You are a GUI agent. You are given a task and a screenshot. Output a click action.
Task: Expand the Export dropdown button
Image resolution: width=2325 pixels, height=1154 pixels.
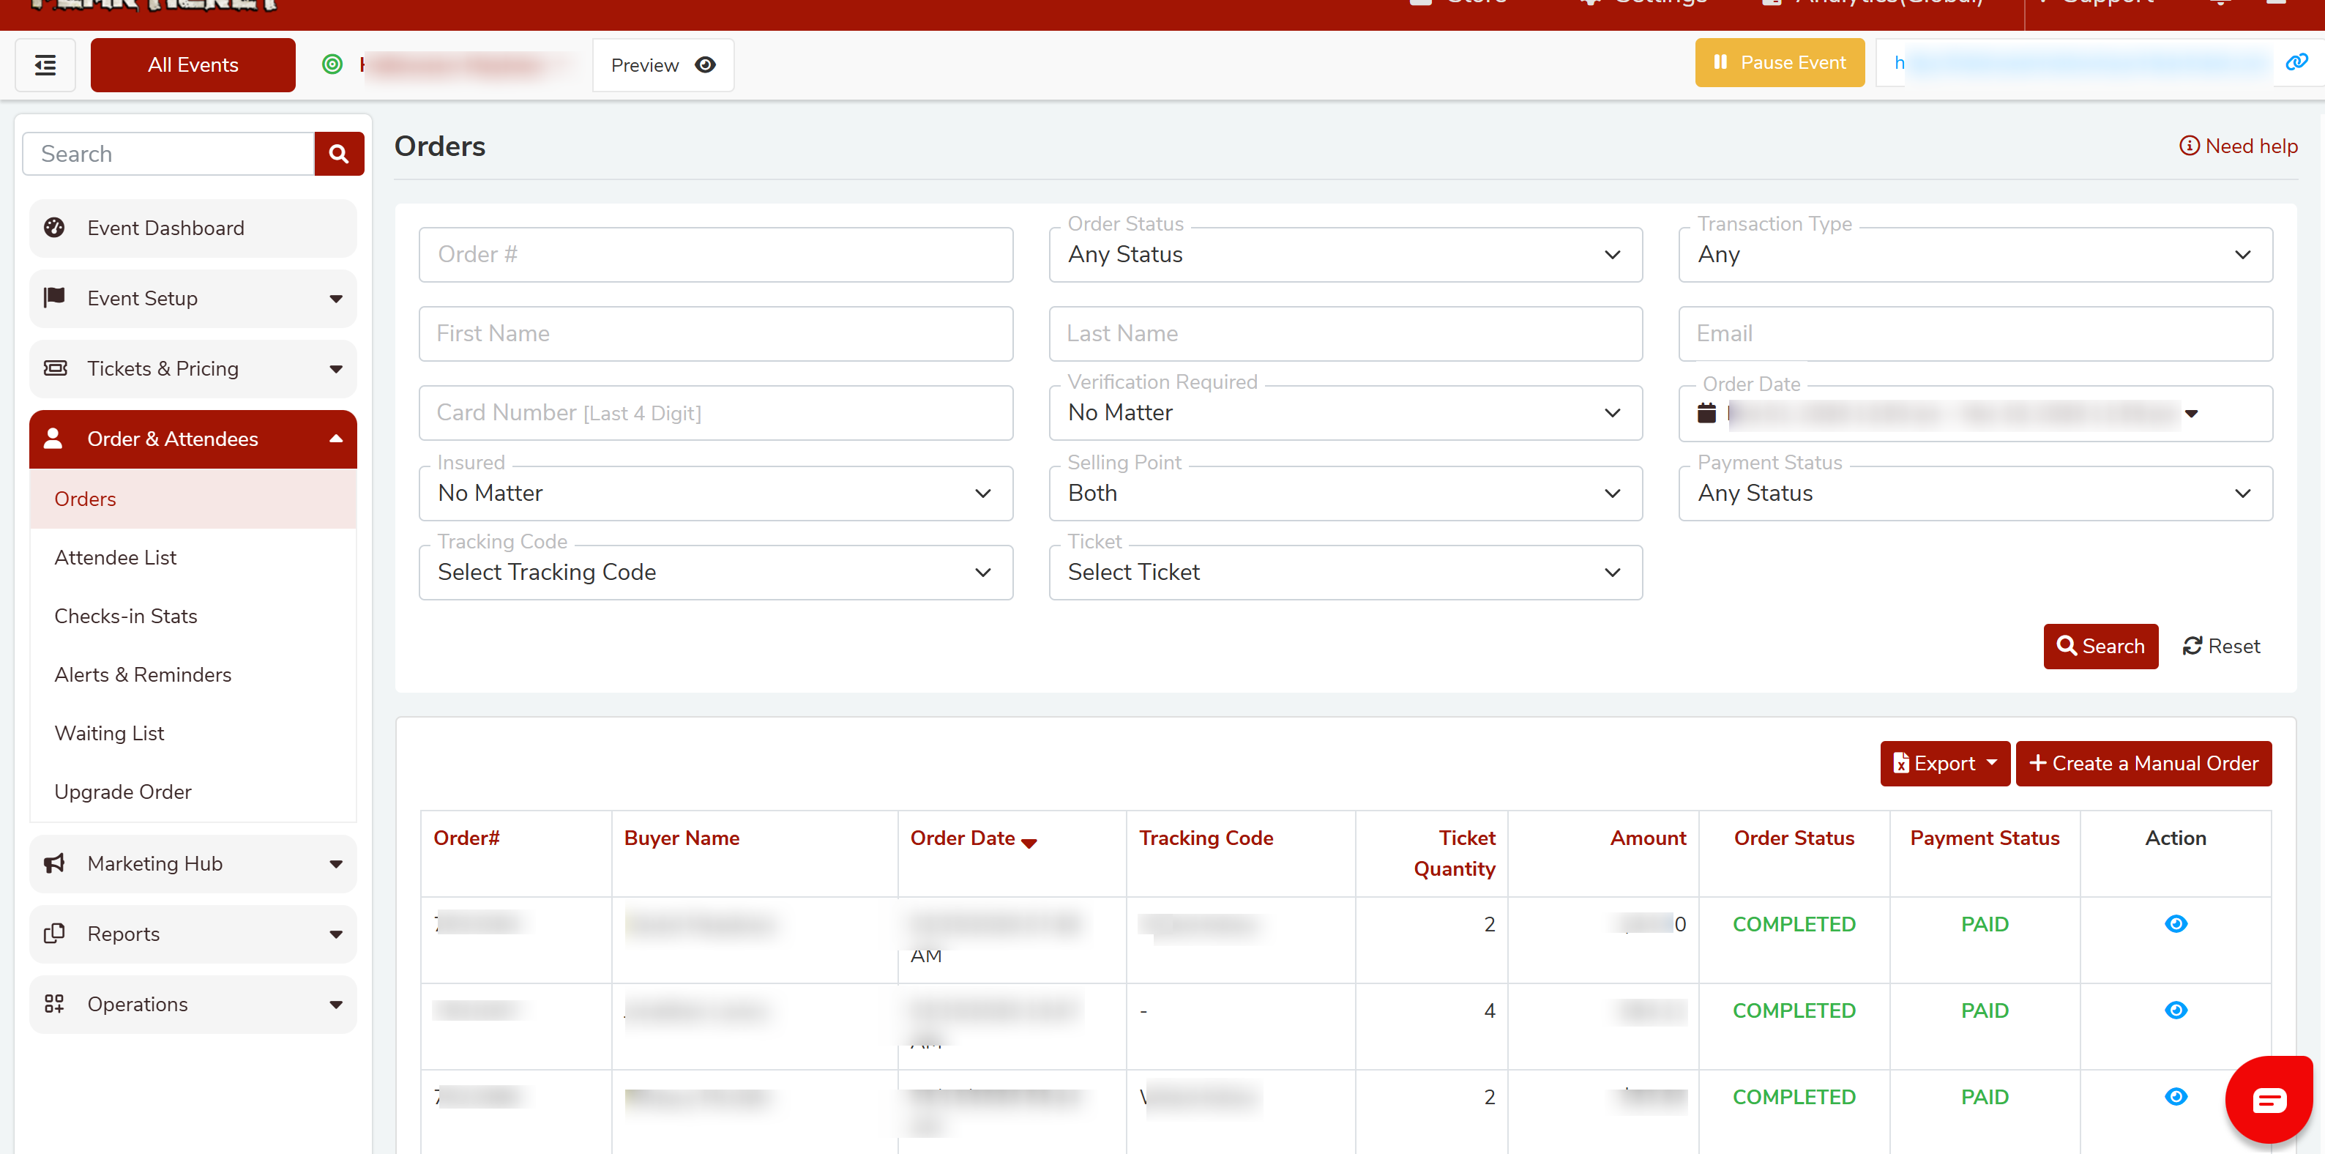coord(1944,763)
